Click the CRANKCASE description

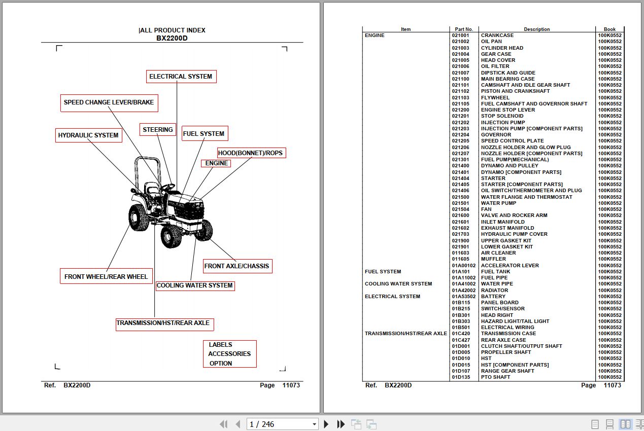[x=497, y=35]
